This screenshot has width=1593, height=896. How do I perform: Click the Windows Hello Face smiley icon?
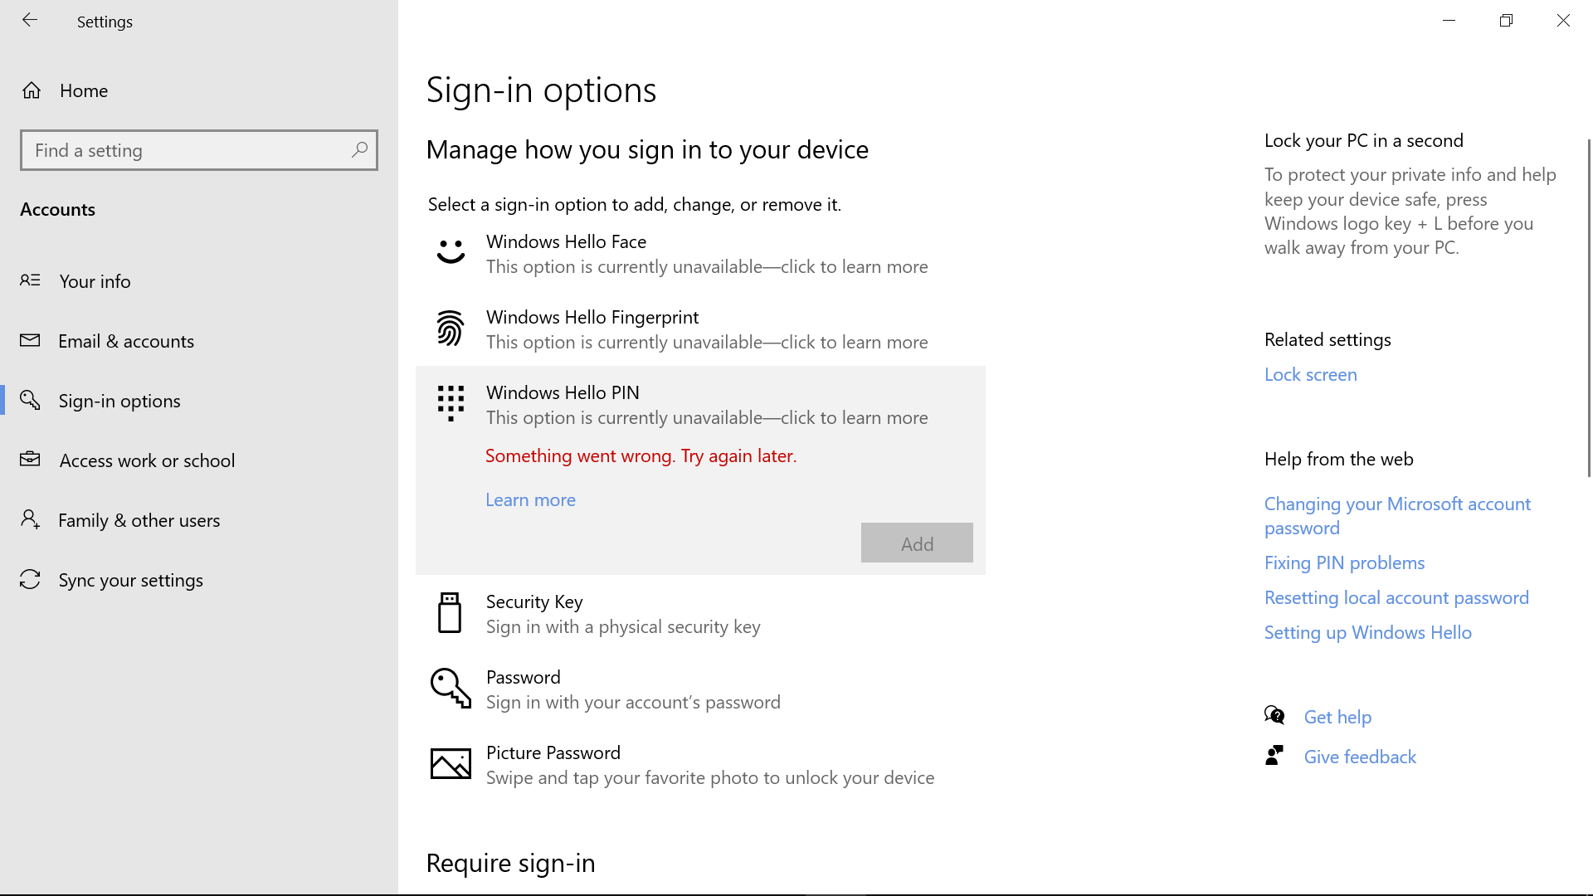[451, 251]
